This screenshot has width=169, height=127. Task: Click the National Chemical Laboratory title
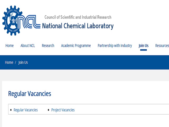click(x=78, y=26)
